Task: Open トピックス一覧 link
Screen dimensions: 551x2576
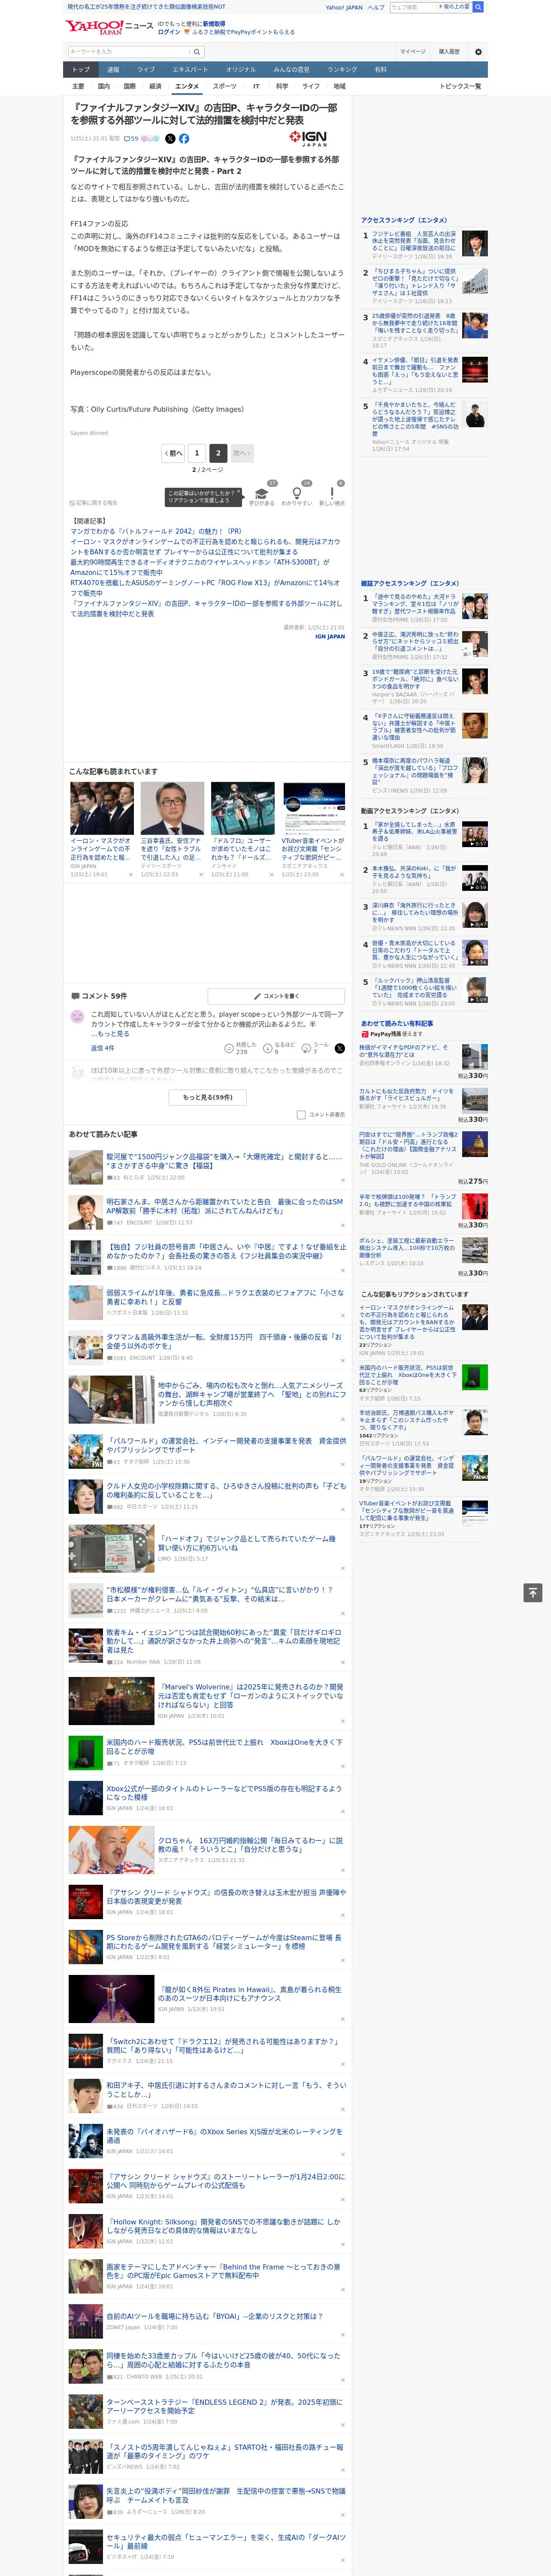Action: click(x=460, y=86)
